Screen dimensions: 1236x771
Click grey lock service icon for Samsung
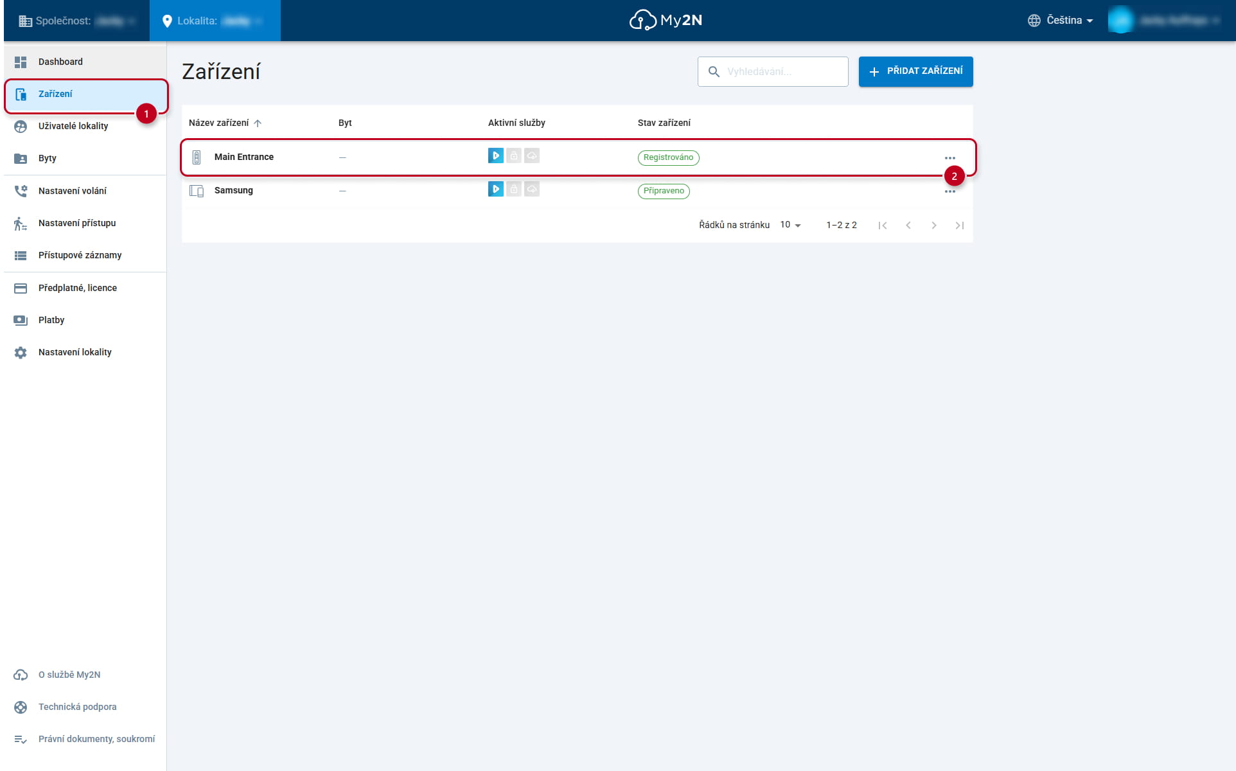[514, 189]
